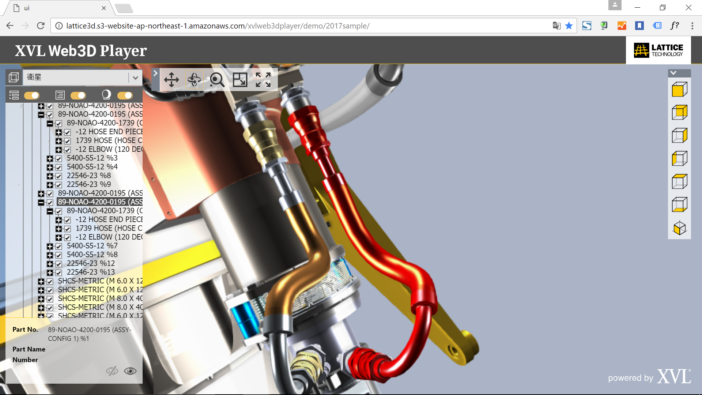Expand the 5400-S5-12 %4 node
The width and height of the screenshot is (702, 395).
click(50, 167)
